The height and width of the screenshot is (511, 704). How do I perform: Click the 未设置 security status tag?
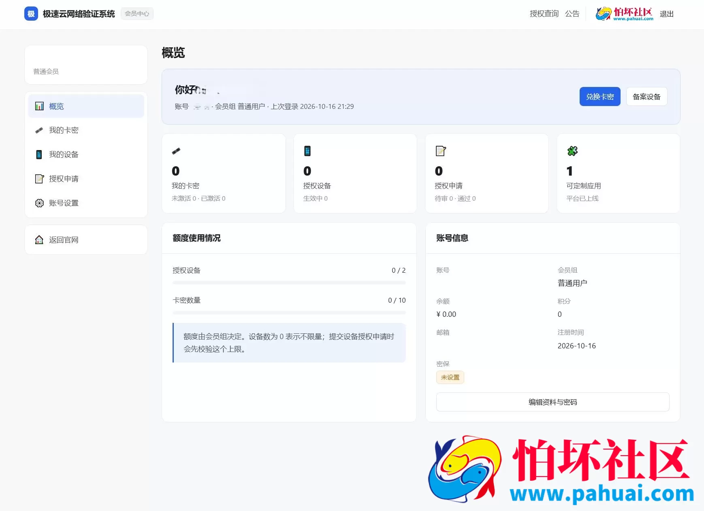[x=450, y=377]
